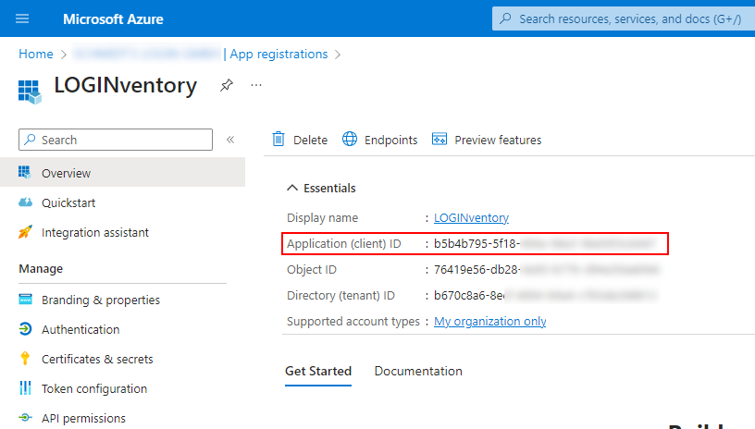Open My organization only link
This screenshot has width=755, height=429.
[490, 321]
